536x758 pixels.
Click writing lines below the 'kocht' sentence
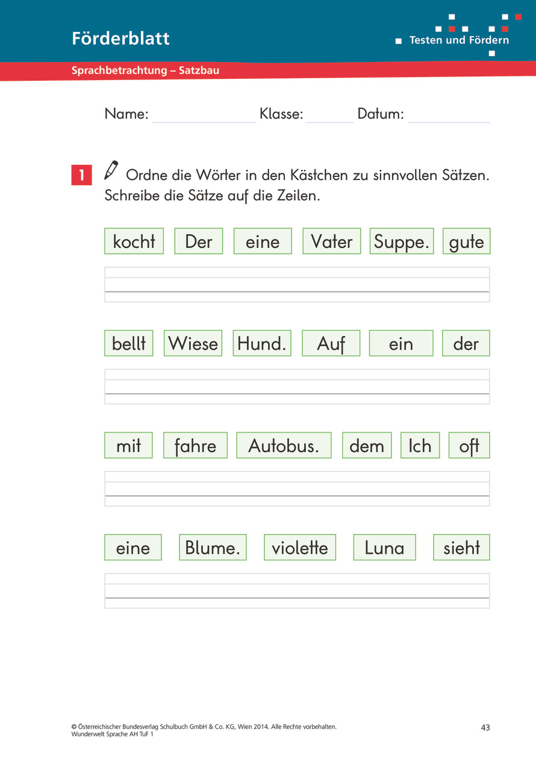pyautogui.click(x=297, y=284)
